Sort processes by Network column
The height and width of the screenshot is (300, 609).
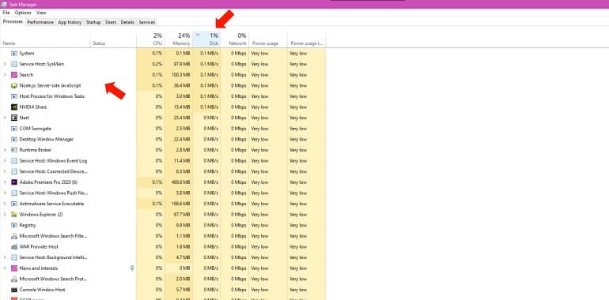[235, 40]
